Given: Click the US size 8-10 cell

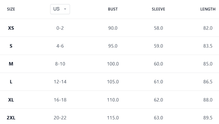Looking at the screenshot, I should (60, 64).
